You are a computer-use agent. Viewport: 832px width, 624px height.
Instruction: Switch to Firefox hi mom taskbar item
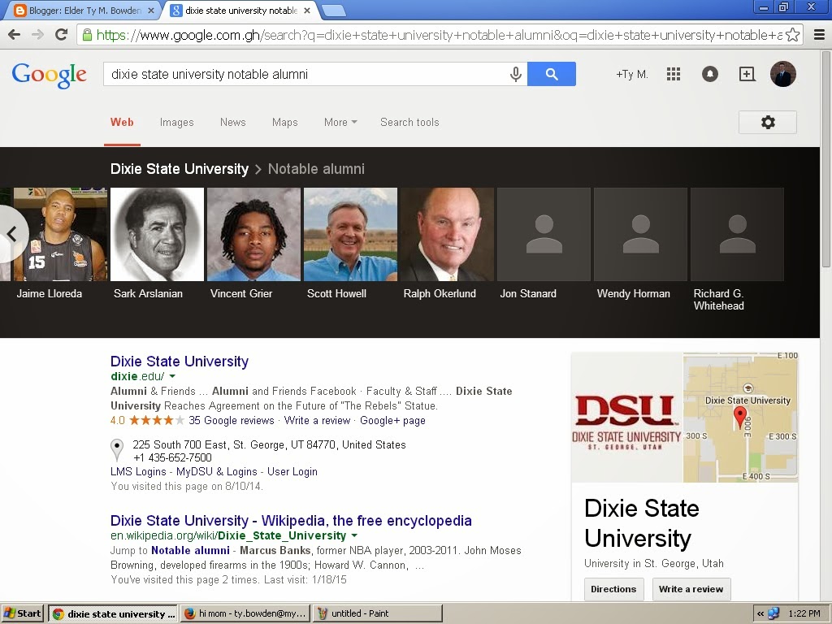[245, 613]
